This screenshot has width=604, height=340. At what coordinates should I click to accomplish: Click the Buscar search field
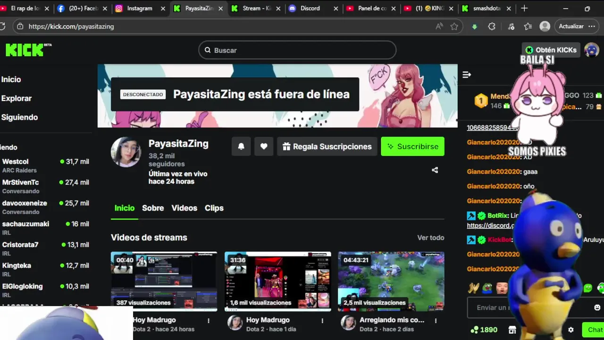[297, 50]
